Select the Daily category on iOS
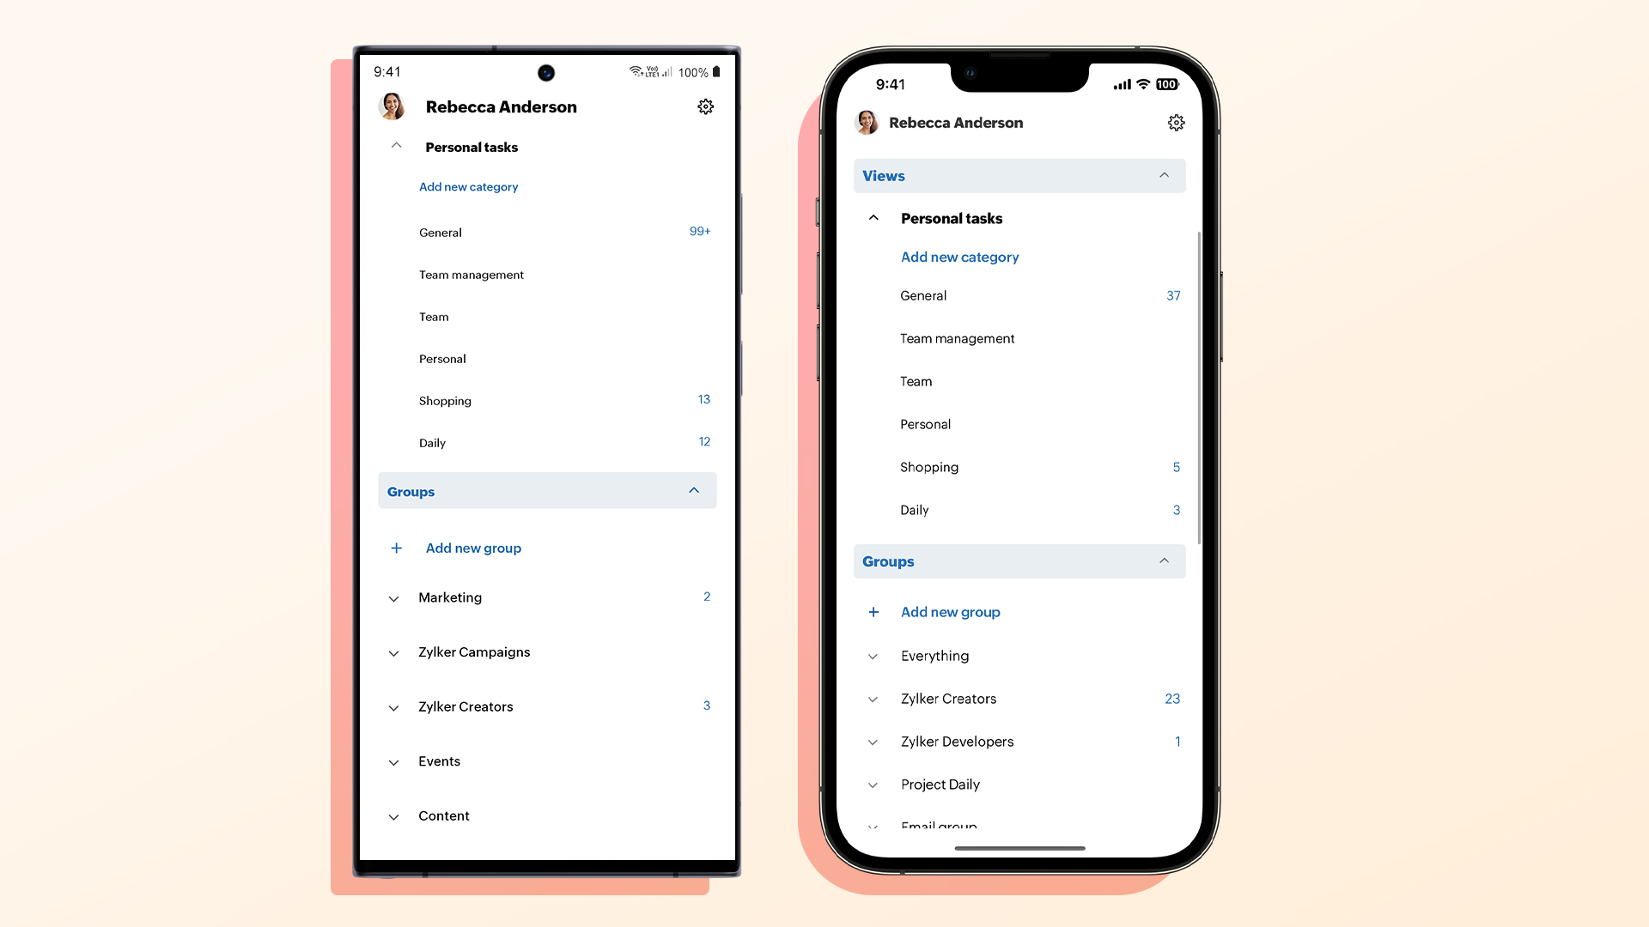This screenshot has height=927, width=1649. coord(914,509)
